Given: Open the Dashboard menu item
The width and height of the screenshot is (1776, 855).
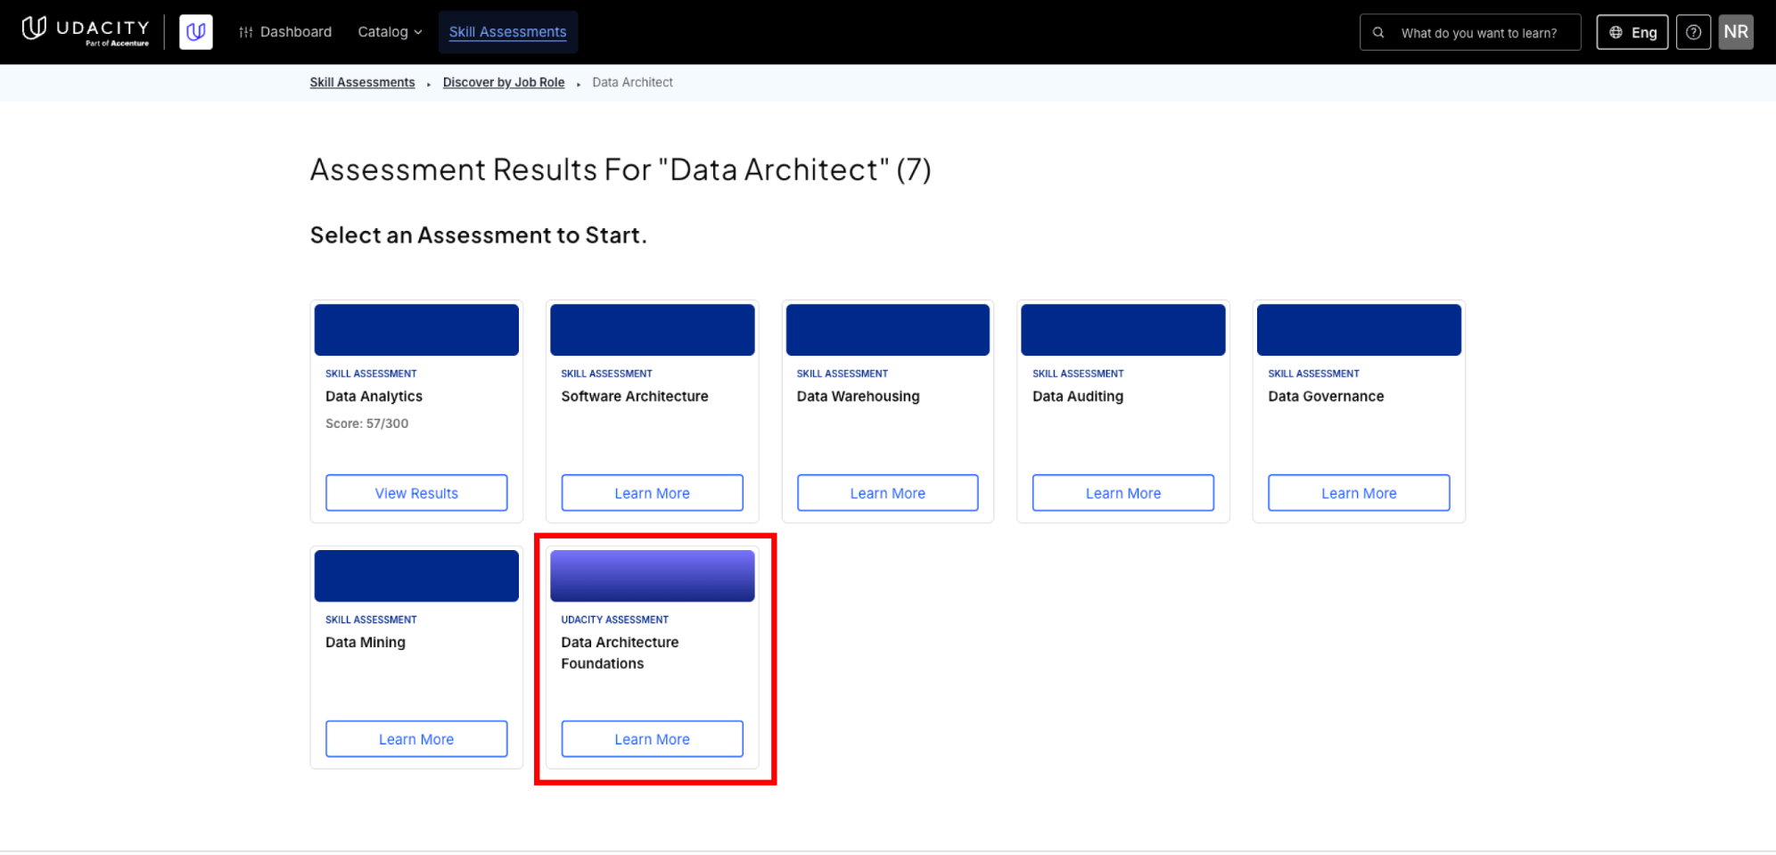Looking at the screenshot, I should [285, 32].
